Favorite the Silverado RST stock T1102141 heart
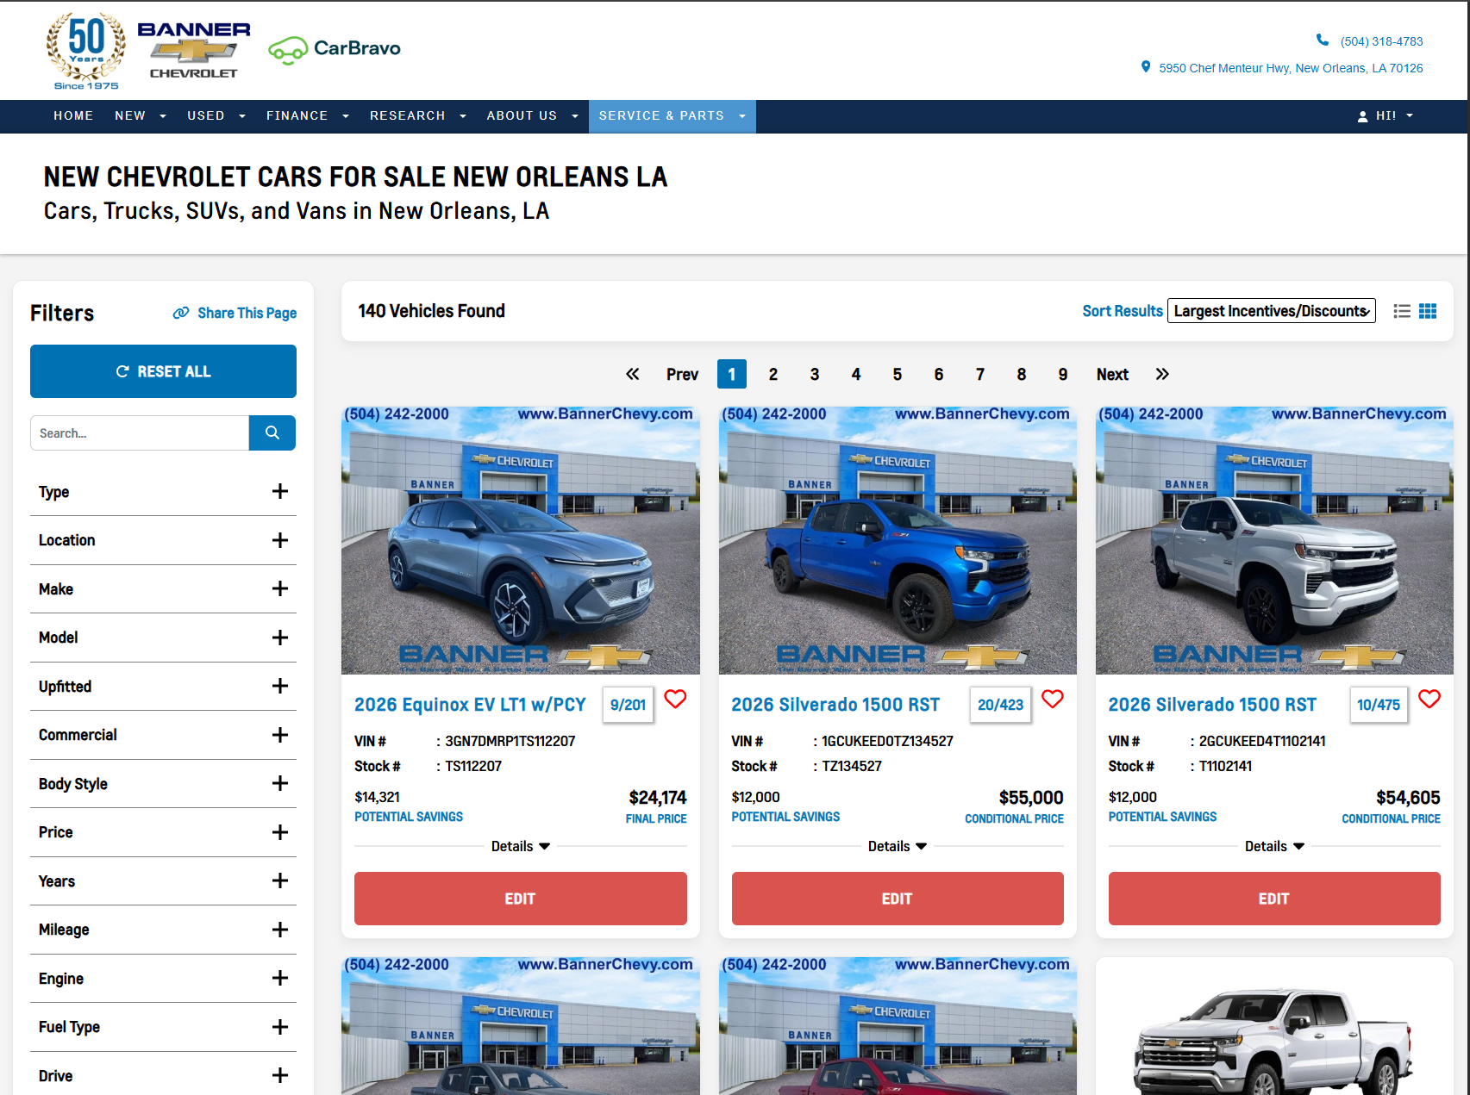Screen dimensions: 1470x1095 pos(1429,699)
